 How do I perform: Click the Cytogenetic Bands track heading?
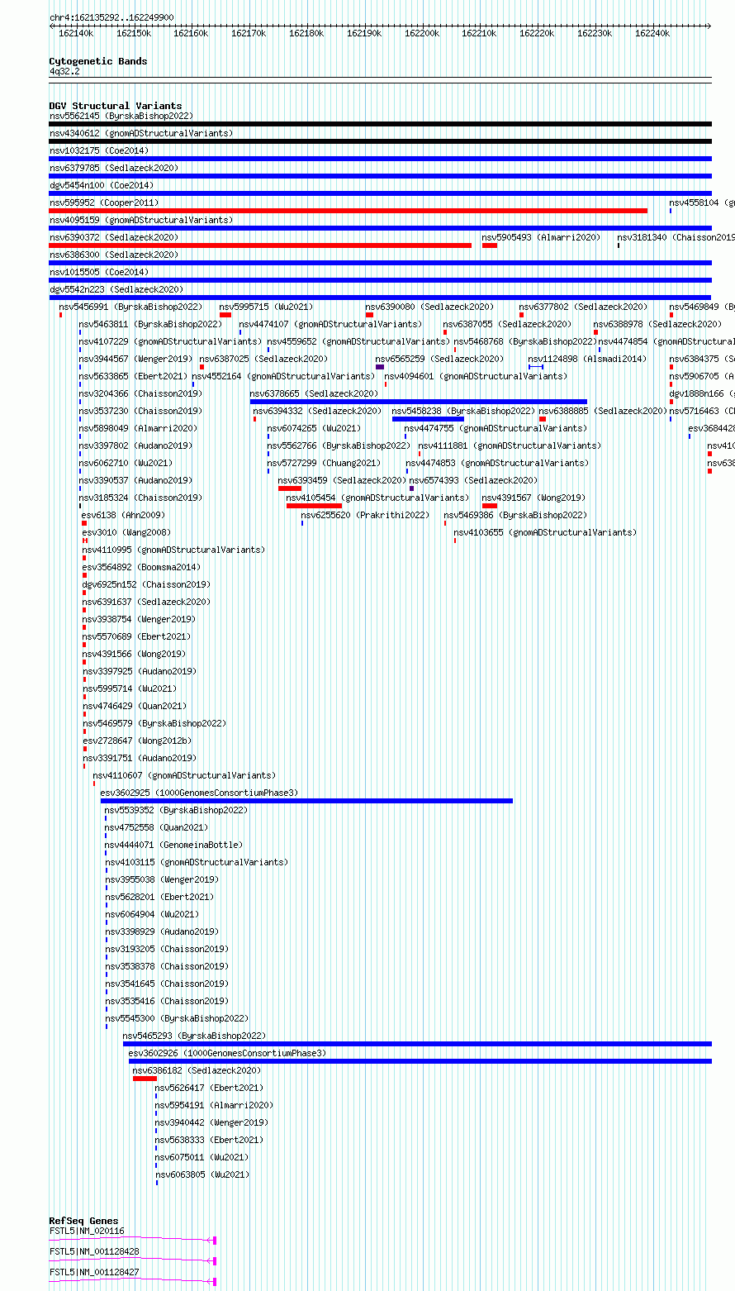(x=97, y=61)
